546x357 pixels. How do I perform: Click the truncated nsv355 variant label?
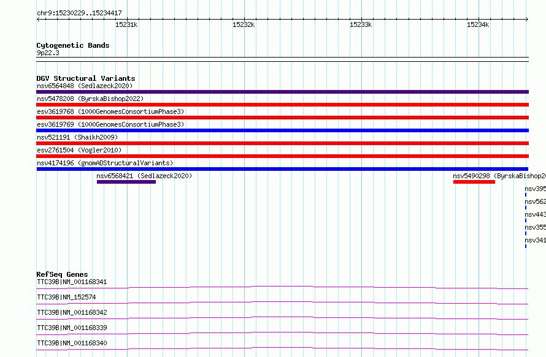[535, 227]
